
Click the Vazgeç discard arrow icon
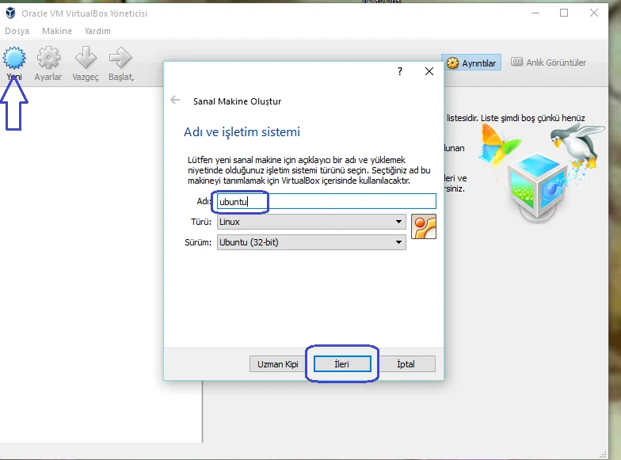[85, 59]
